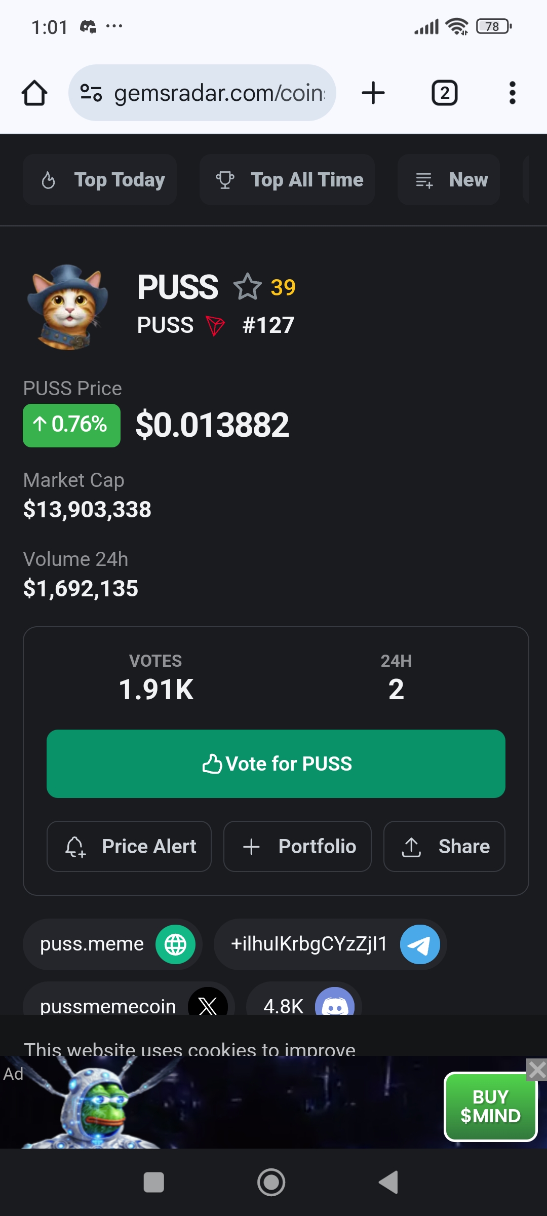Click the gemsradar.com address bar
This screenshot has height=1216, width=547.
point(202,93)
